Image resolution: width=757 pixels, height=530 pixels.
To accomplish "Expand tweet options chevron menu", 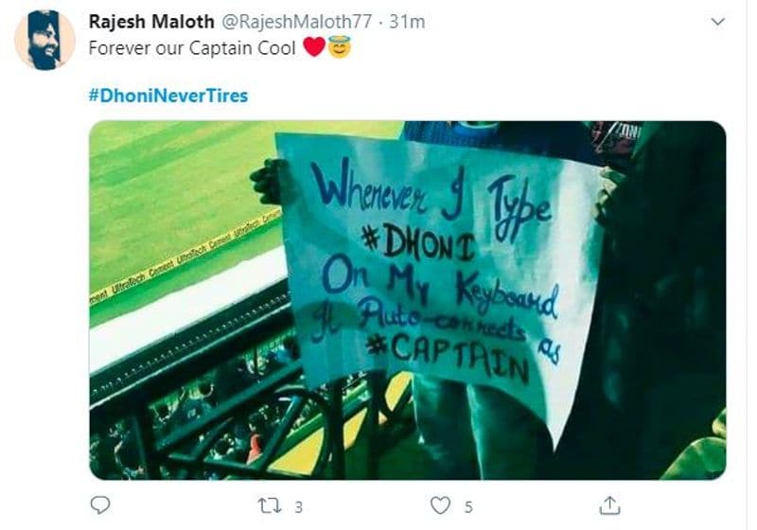I will point(718,22).
